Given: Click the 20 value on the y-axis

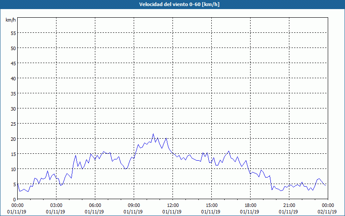Looking at the screenshot, I should click(x=13, y=139).
